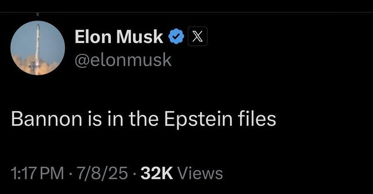373x194 pixels.
Task: Click the small gray mark above the avatar
Action: pos(37,15)
